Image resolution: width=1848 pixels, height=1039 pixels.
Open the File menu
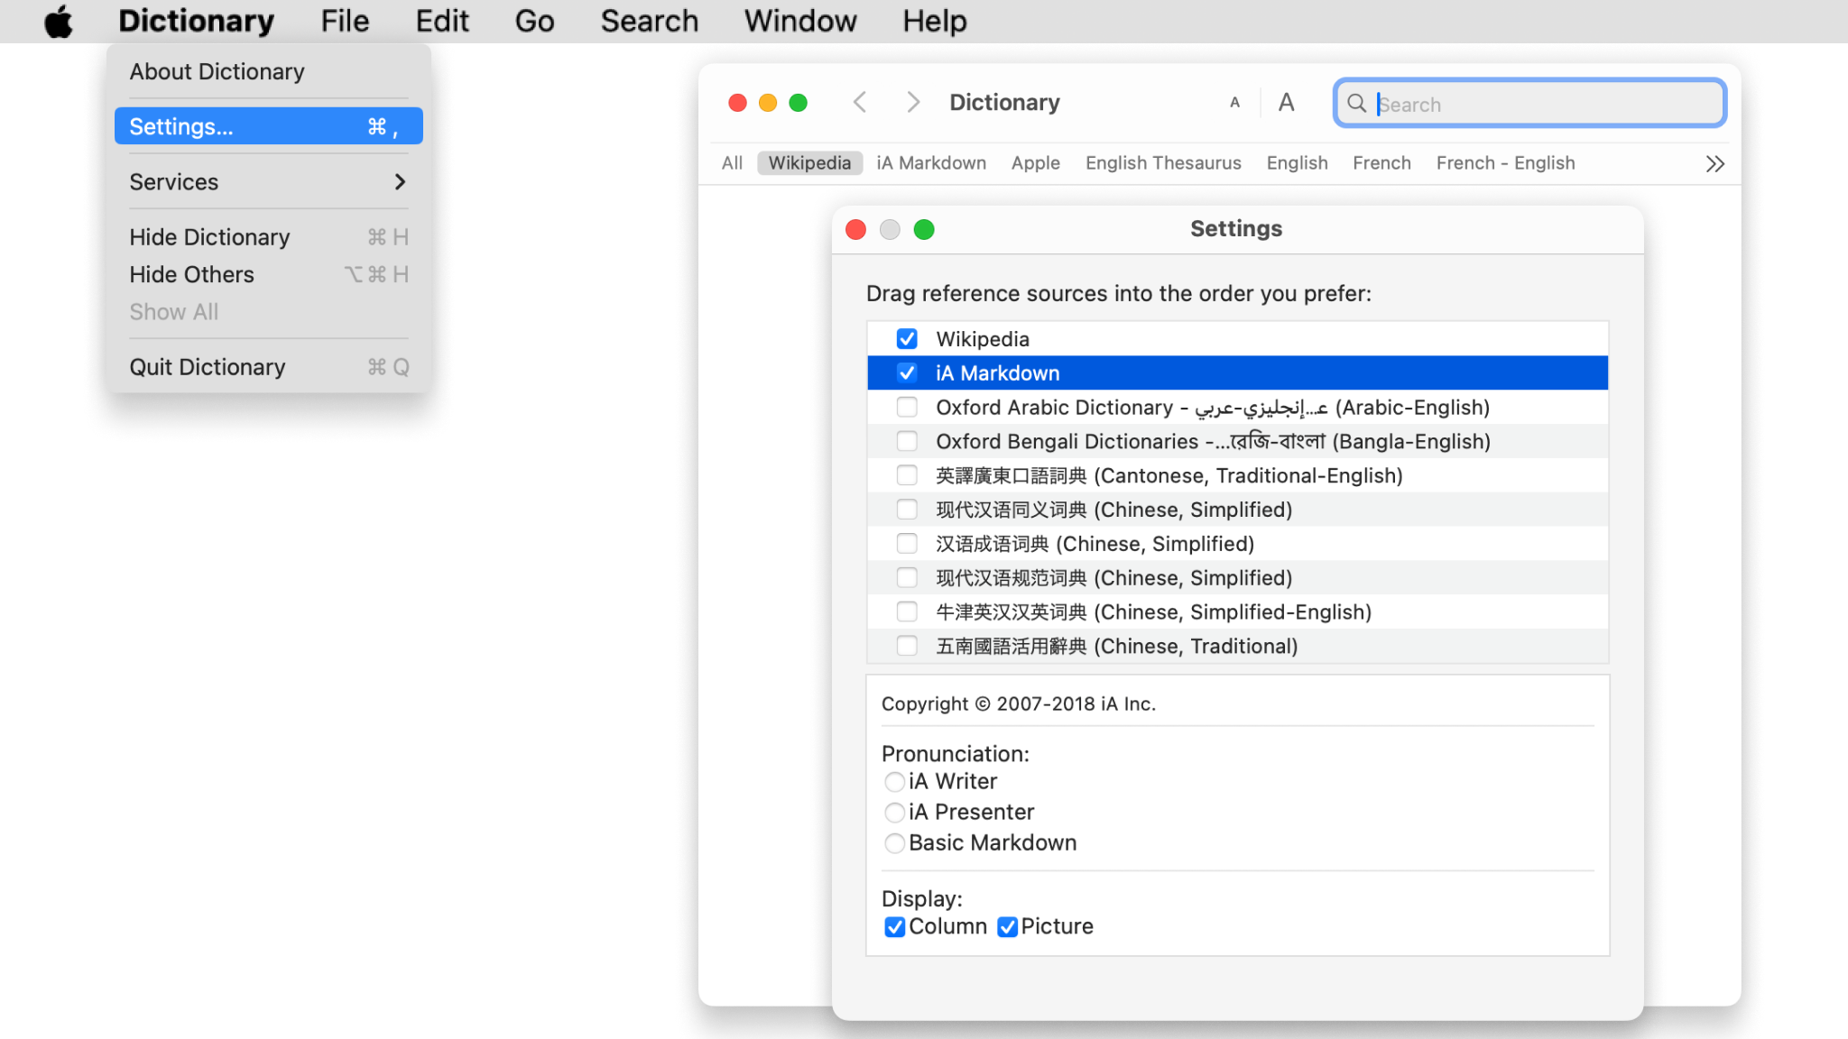[345, 21]
